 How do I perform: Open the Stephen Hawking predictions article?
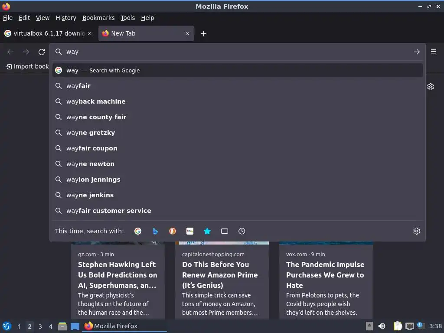[x=118, y=281]
